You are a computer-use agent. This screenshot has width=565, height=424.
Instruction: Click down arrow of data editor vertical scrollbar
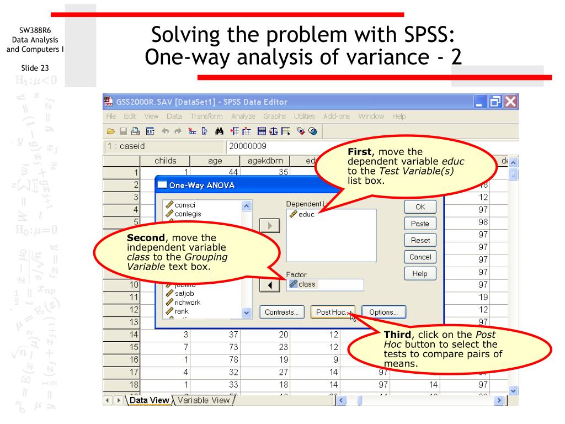(x=513, y=390)
